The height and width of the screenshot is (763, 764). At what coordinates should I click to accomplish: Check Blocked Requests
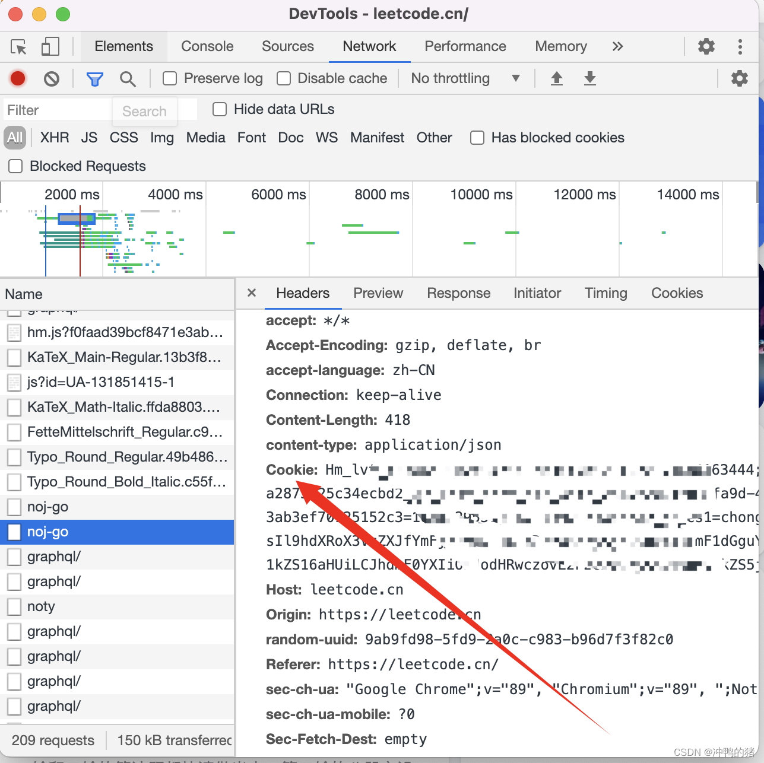pos(15,166)
